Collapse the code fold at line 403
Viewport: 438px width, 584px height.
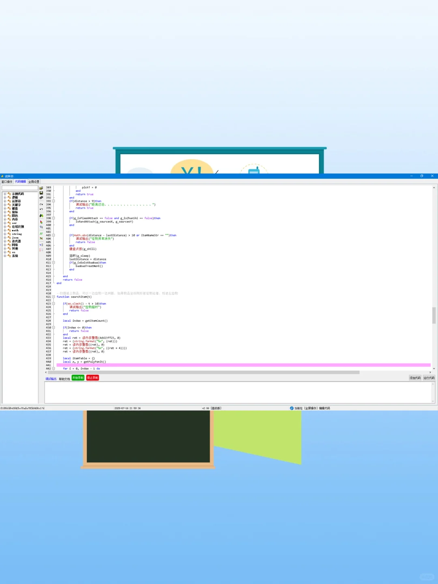click(54, 235)
